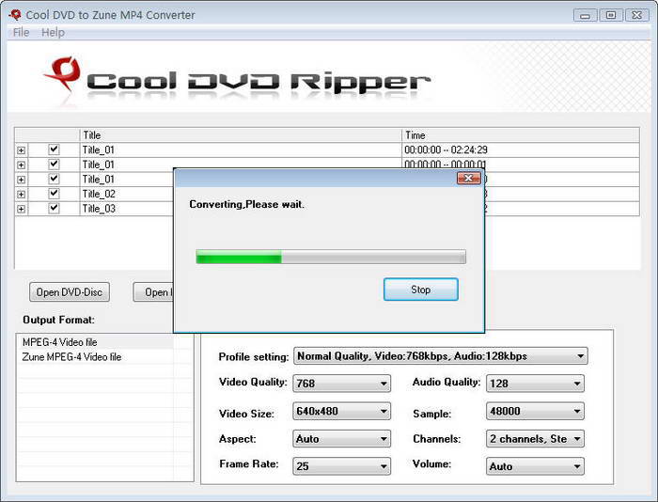This screenshot has width=658, height=502.
Task: Expand the third Title_01 row
Action: (22, 180)
